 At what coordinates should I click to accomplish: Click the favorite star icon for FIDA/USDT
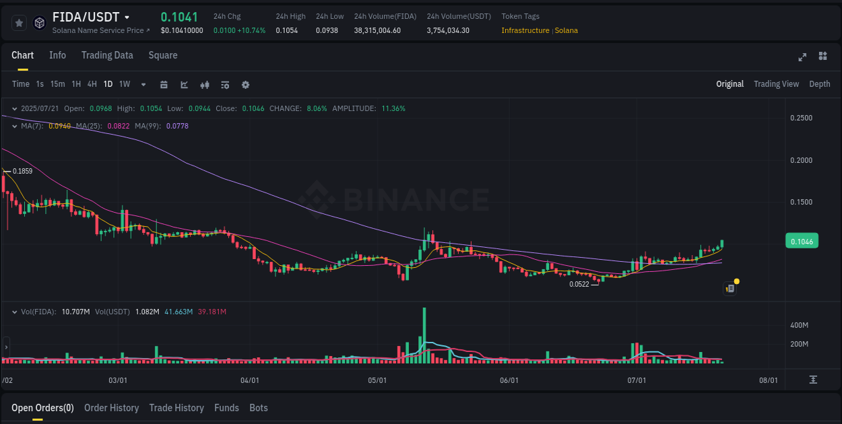19,22
